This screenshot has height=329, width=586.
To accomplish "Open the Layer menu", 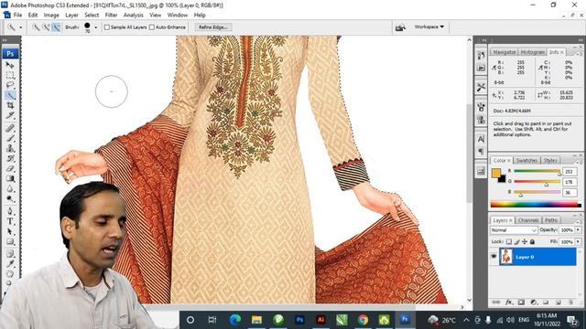I will click(x=71, y=16).
